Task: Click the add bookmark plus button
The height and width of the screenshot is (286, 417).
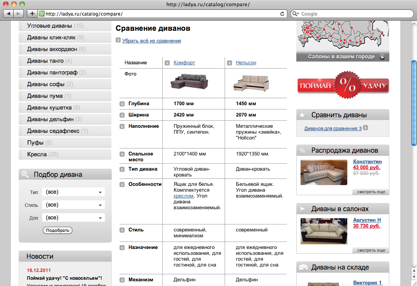Action: [32, 14]
